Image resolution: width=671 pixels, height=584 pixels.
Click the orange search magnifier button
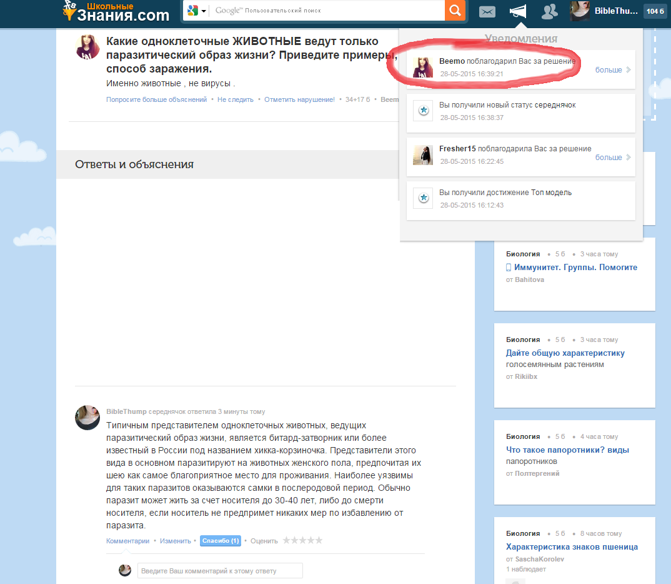(x=455, y=10)
